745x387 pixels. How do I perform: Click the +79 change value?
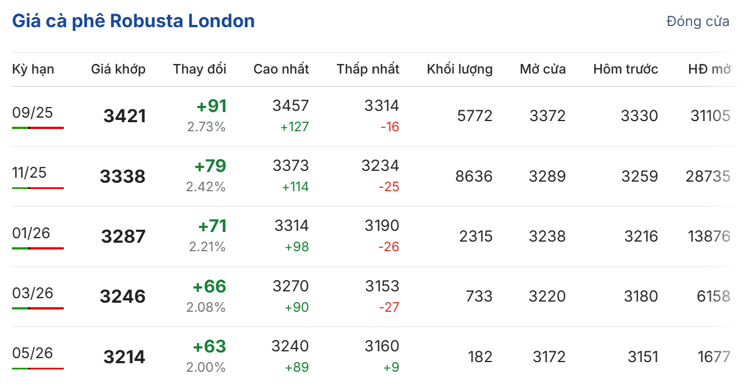[210, 166]
